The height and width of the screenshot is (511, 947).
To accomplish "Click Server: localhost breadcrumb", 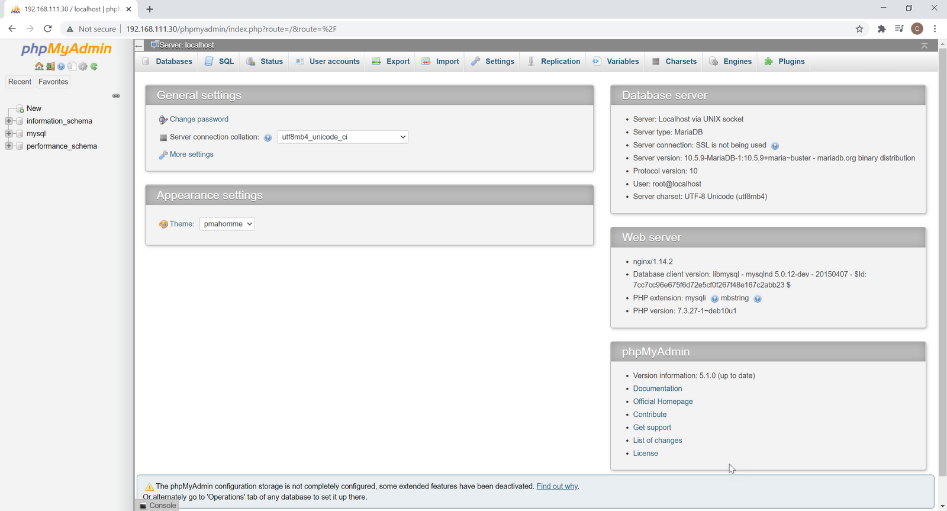I will (186, 45).
